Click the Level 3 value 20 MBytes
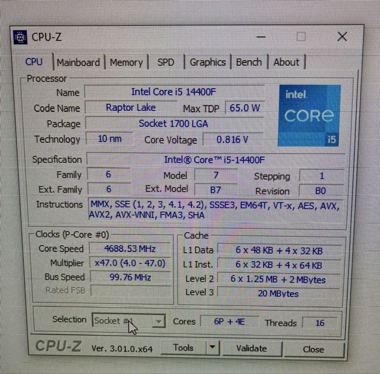This screenshot has height=374, width=380. pos(278,294)
